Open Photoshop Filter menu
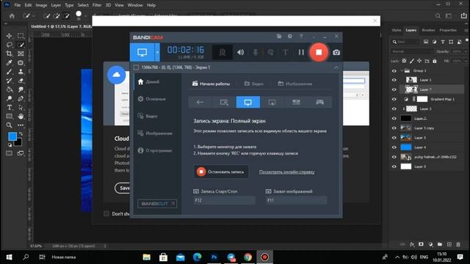 [97, 5]
